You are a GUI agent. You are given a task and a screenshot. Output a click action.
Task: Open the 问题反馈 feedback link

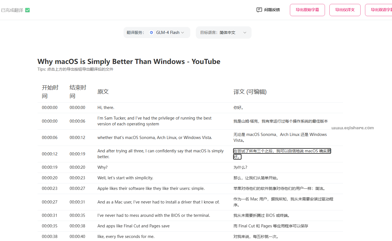[x=271, y=10]
